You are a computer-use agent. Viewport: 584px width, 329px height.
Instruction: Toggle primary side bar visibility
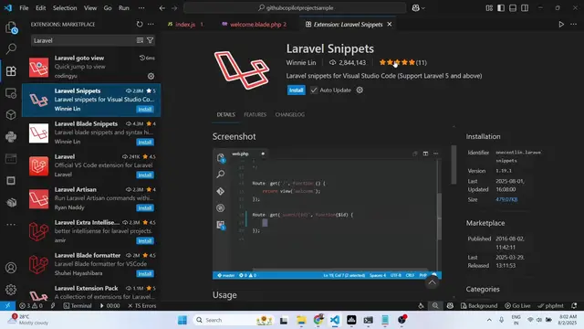(x=501, y=8)
